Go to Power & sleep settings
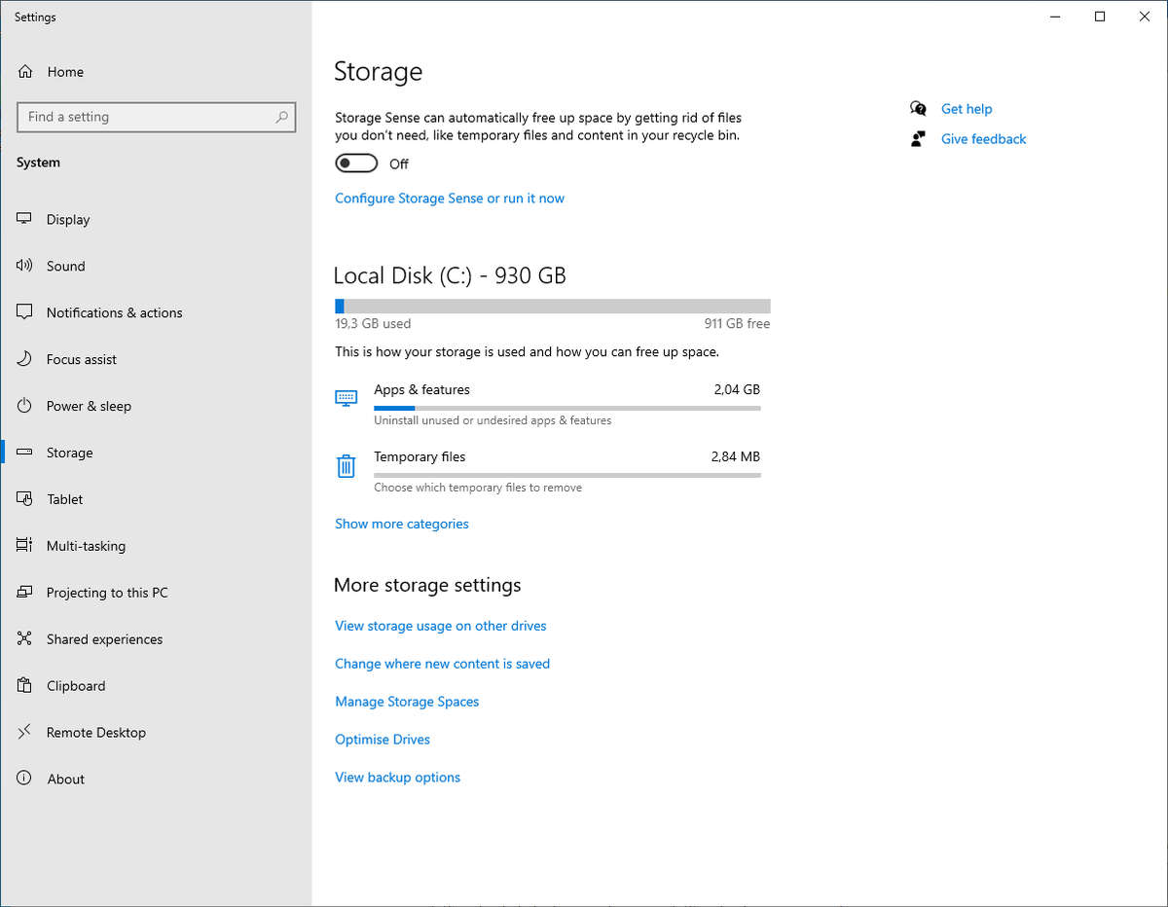Image resolution: width=1168 pixels, height=907 pixels. coord(89,407)
